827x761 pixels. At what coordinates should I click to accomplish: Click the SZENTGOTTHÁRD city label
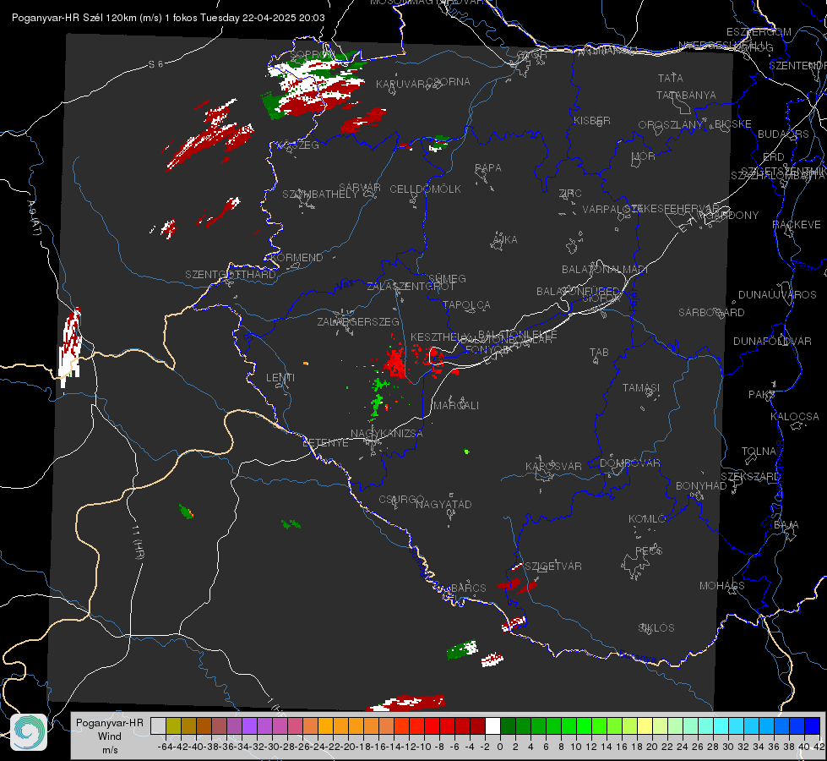click(x=231, y=275)
